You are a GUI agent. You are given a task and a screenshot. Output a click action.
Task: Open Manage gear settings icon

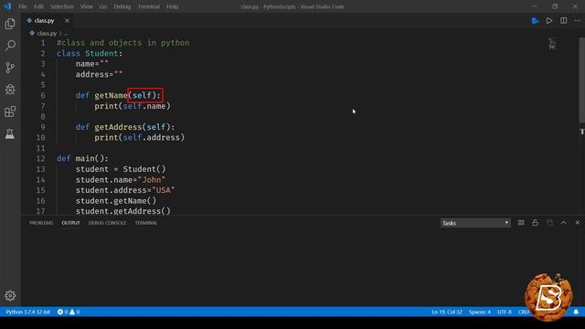(10, 295)
